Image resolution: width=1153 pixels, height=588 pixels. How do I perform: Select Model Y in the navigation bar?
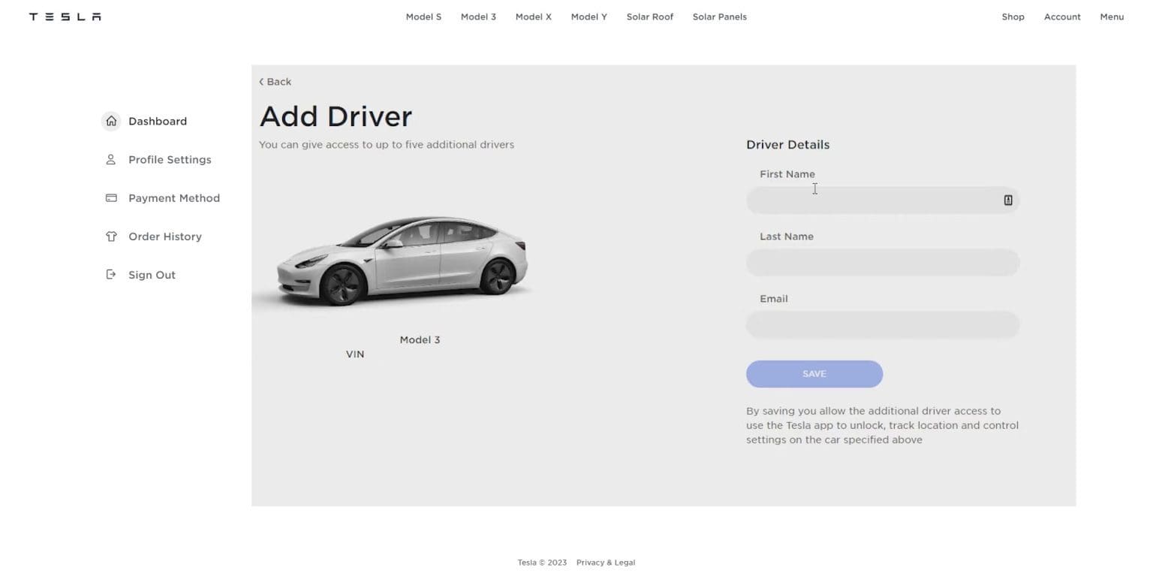pyautogui.click(x=589, y=16)
